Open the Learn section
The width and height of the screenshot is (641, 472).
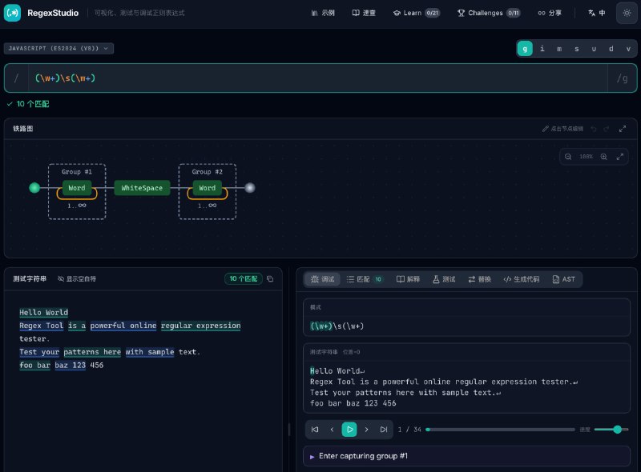click(416, 13)
